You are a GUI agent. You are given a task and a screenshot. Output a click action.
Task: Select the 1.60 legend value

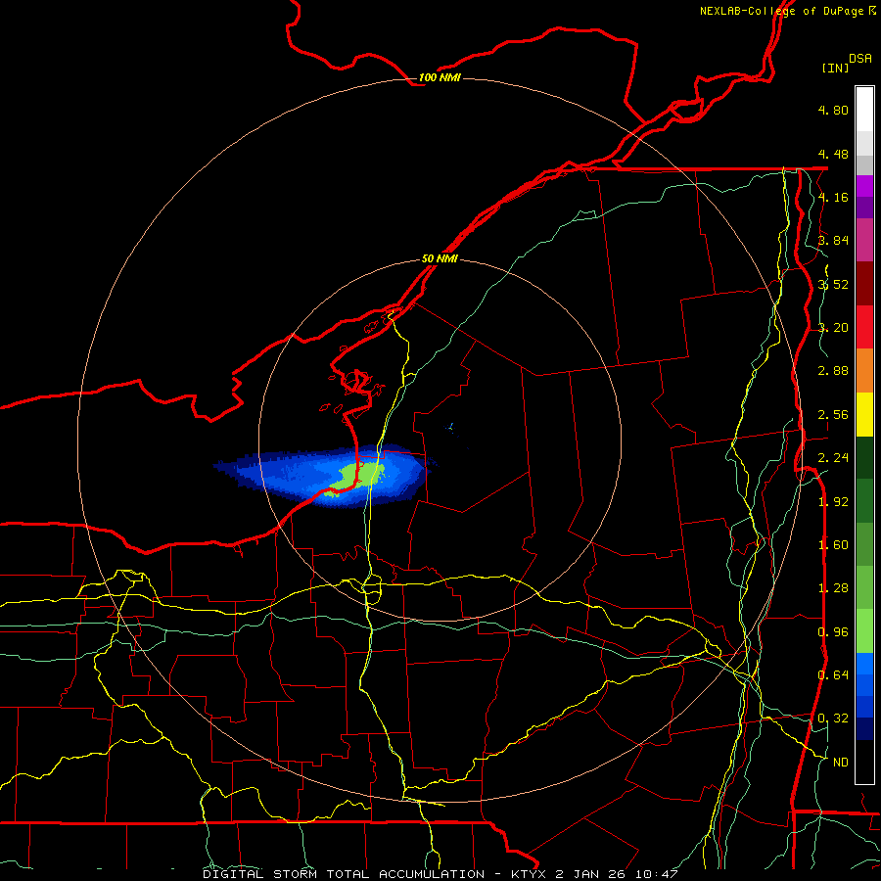pyautogui.click(x=833, y=545)
